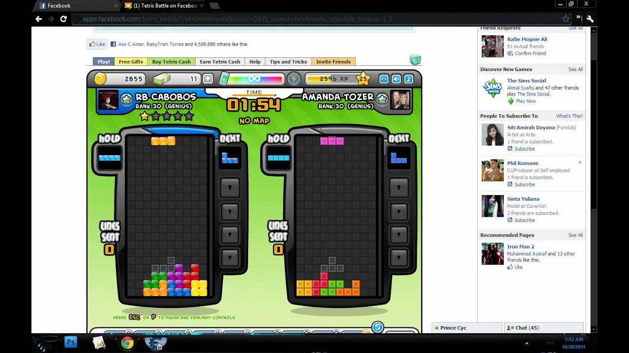Click the browser back arrow
The height and width of the screenshot is (353, 629).
pos(39,19)
